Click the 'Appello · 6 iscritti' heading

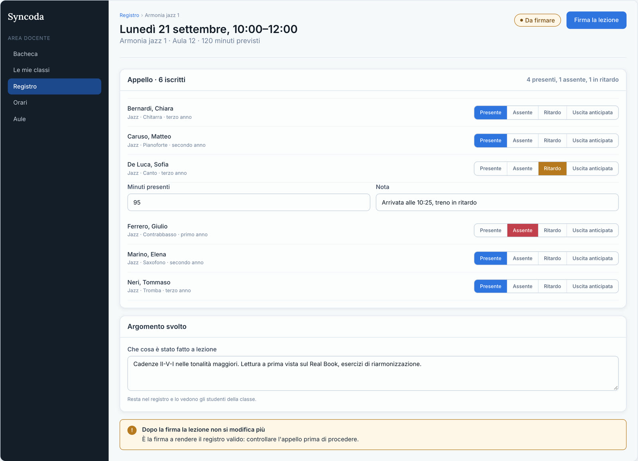156,79
